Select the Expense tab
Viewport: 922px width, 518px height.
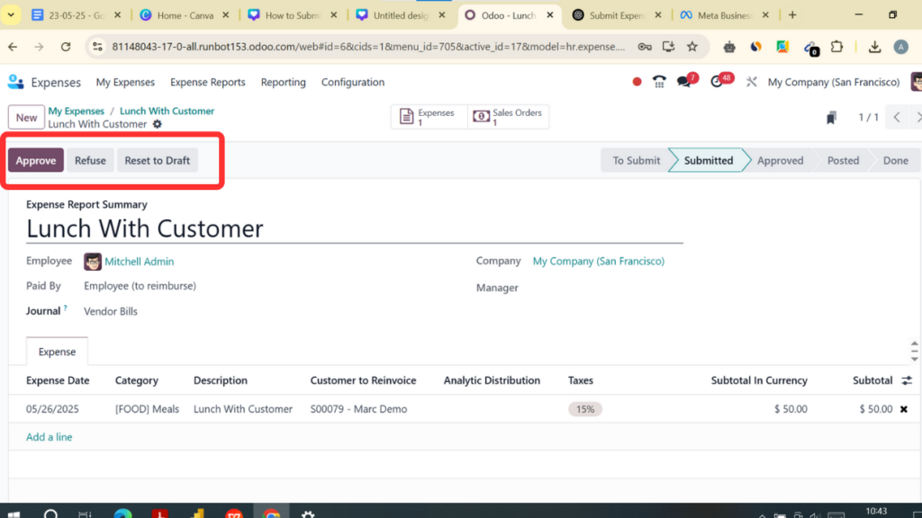pyautogui.click(x=57, y=352)
